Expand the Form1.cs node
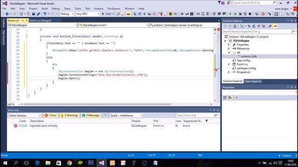Screen dimensions: 298x167 coord(229,64)
